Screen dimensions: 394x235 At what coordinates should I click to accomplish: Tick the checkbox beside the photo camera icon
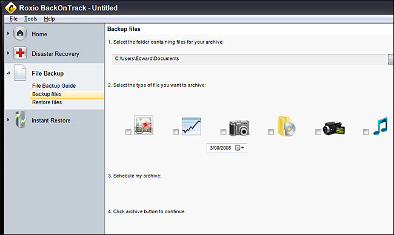223,132
